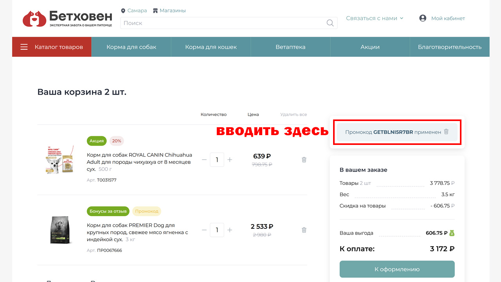Image resolution: width=501 pixels, height=282 pixels.
Task: Open the Royal Canin Chihuahua Adult product title
Action: pos(139,162)
